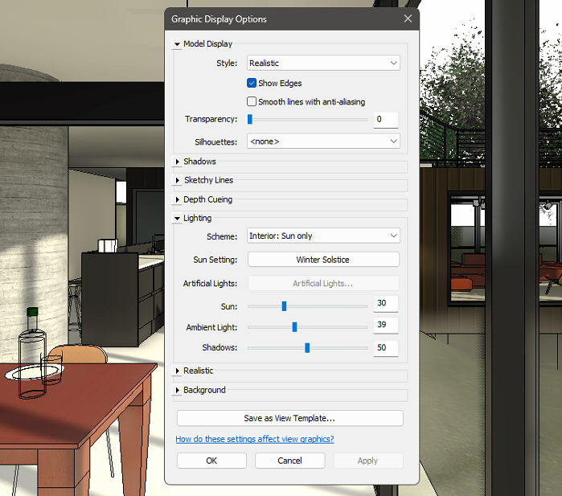Click the Winter Solstice sun setting button
The width and height of the screenshot is (562, 496).
(323, 260)
